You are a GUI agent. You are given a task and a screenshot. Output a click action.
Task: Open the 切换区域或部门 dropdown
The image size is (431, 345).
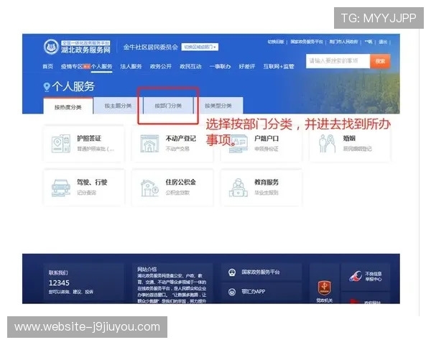[200, 47]
